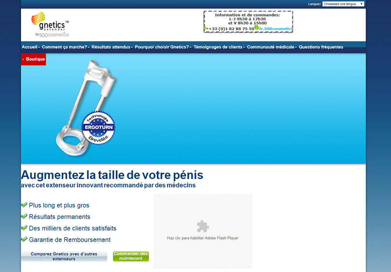This screenshot has height=272, width=391.
Task: Click the green Skype icon
Action: click(256, 27)
